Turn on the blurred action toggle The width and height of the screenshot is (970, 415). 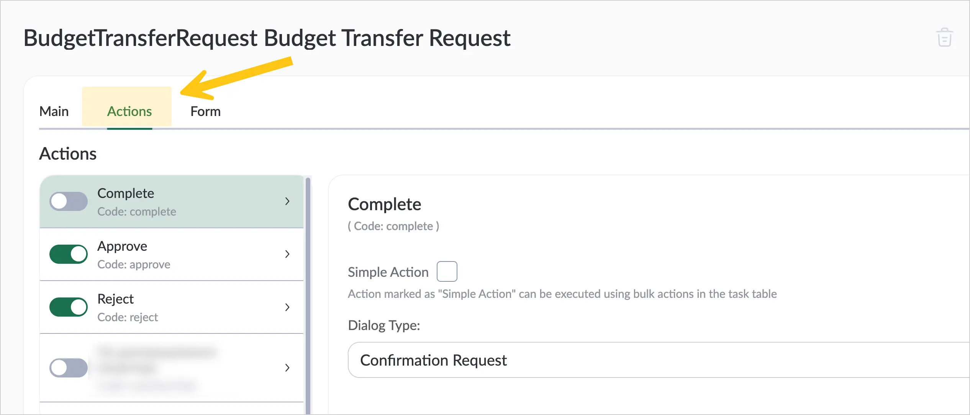pos(69,368)
